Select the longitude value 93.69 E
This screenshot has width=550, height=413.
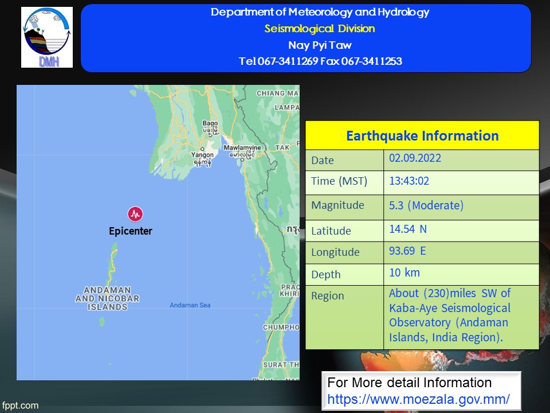(407, 251)
